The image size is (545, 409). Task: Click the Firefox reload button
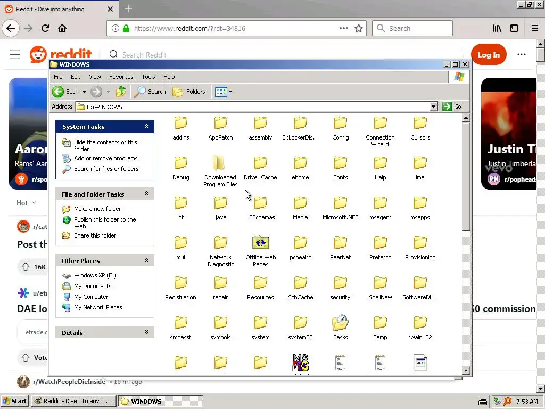pyautogui.click(x=45, y=28)
